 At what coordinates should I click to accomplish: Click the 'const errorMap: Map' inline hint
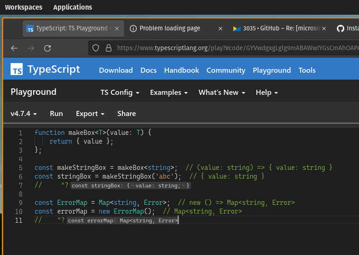(x=122, y=220)
